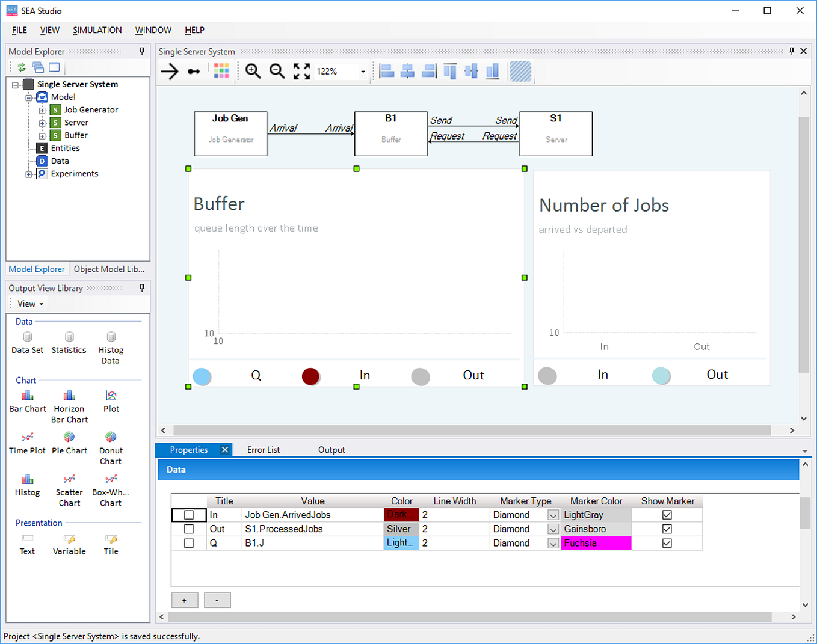Uncheck Show Marker for the Out row
817x644 pixels.
click(x=667, y=529)
